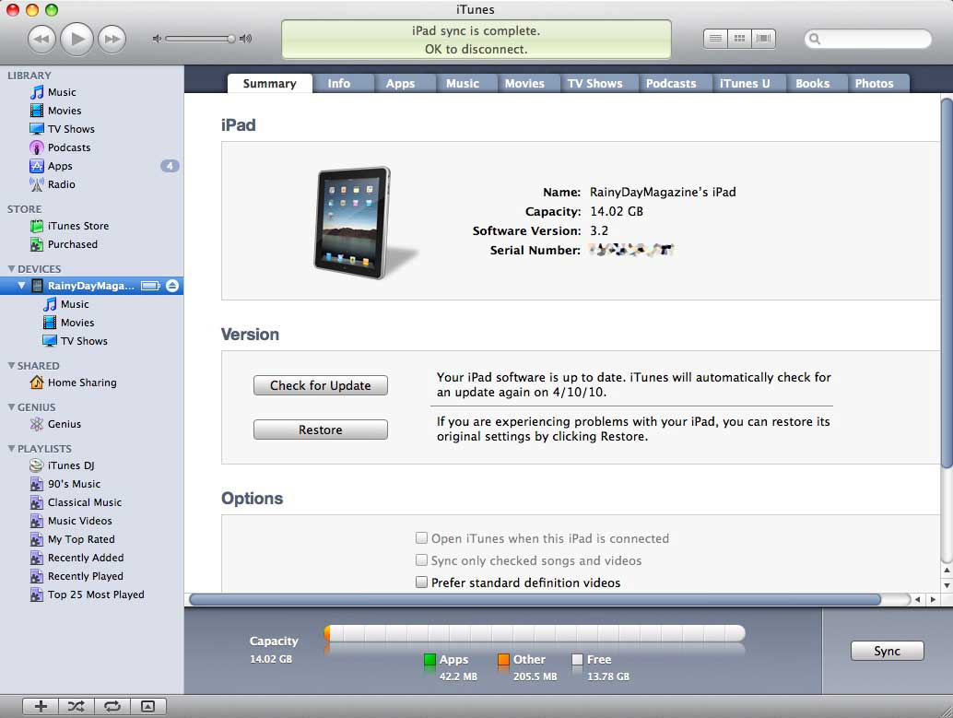Click the volume slider knob
This screenshot has width=953, height=718.
coord(231,39)
